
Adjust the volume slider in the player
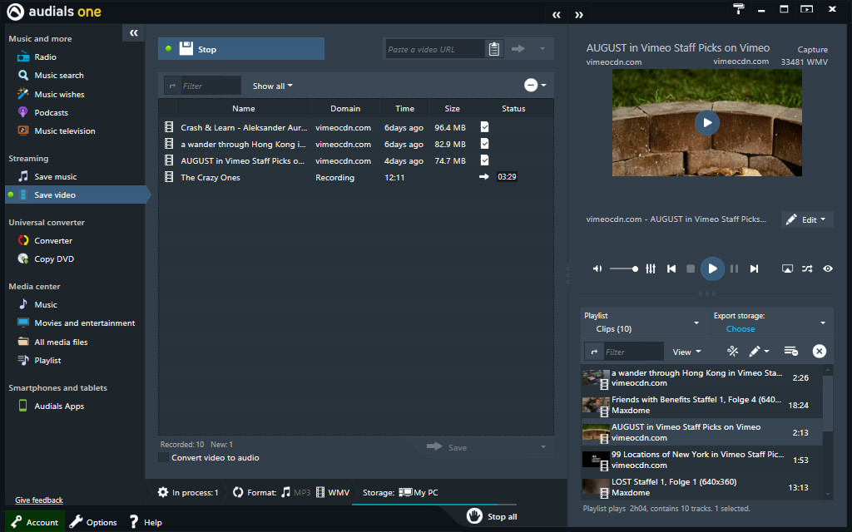pos(623,268)
